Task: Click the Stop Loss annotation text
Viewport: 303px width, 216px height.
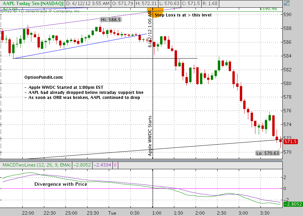Action: [x=182, y=15]
